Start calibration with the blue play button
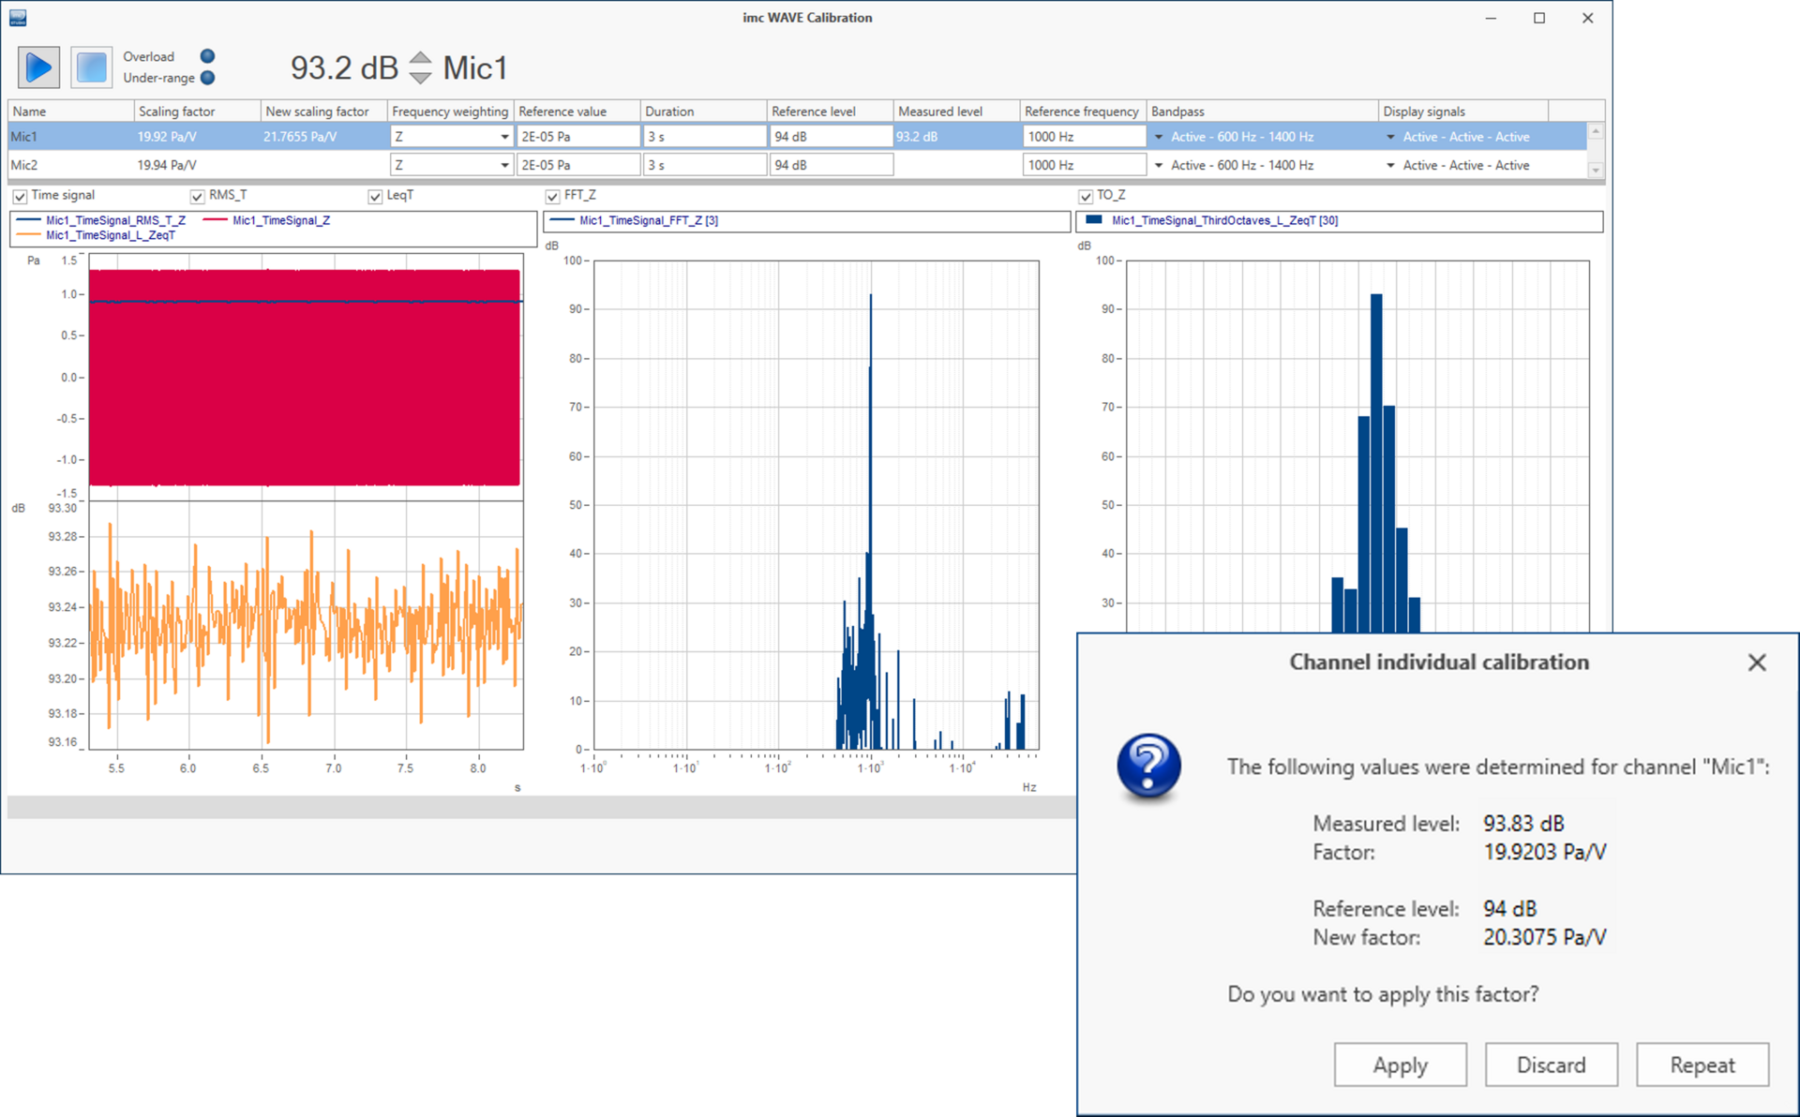 (x=38, y=67)
